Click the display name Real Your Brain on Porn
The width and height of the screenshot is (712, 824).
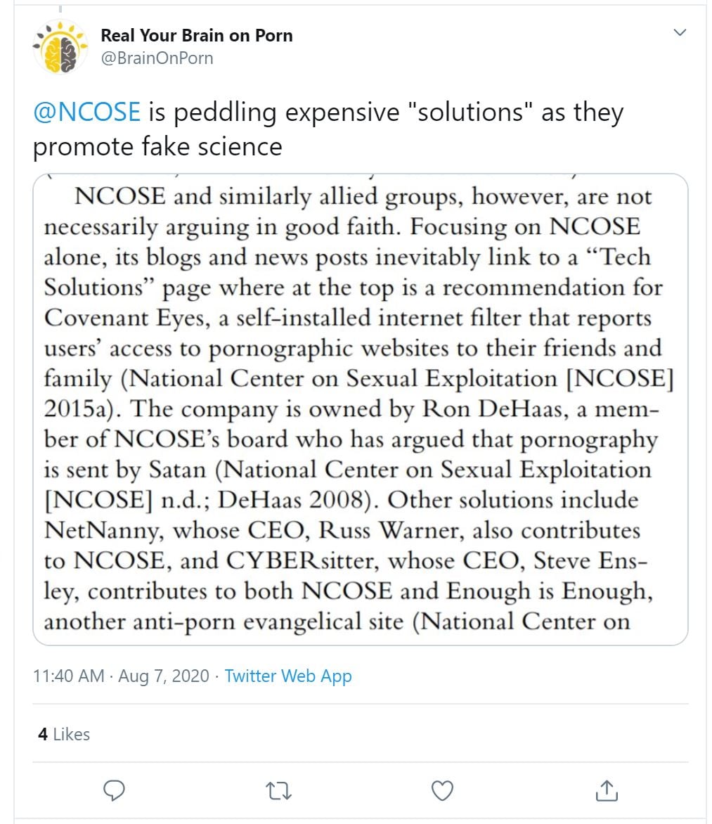(197, 36)
